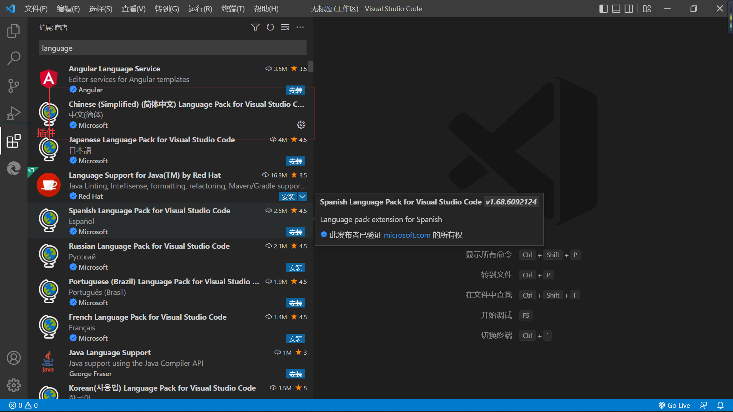The width and height of the screenshot is (733, 412).
Task: Clear extensions search results icon
Action: (x=285, y=27)
